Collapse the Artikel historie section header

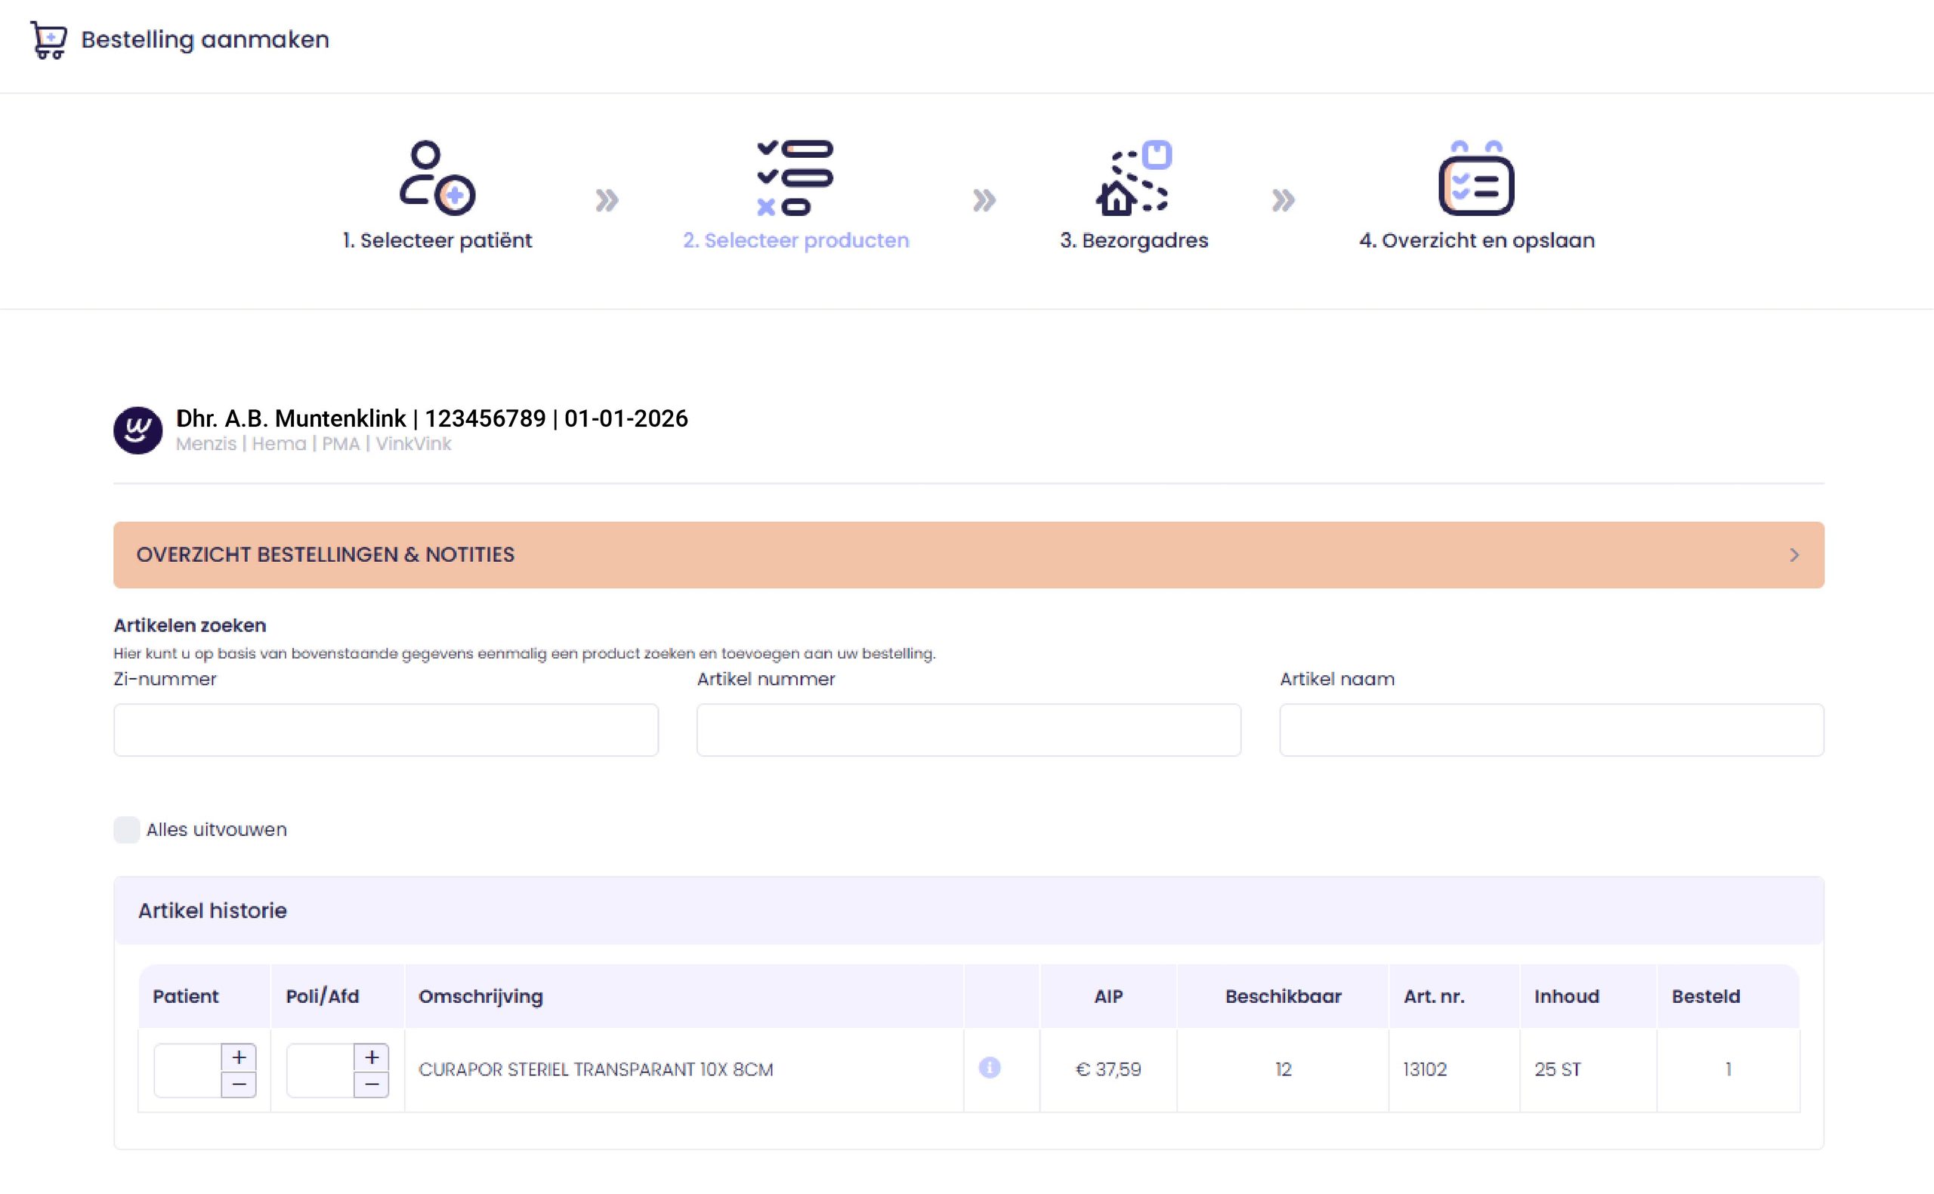pyautogui.click(x=969, y=911)
